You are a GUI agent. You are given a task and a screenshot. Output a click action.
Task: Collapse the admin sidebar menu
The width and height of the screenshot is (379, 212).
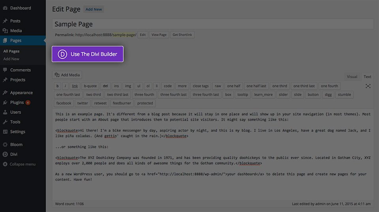click(x=19, y=164)
